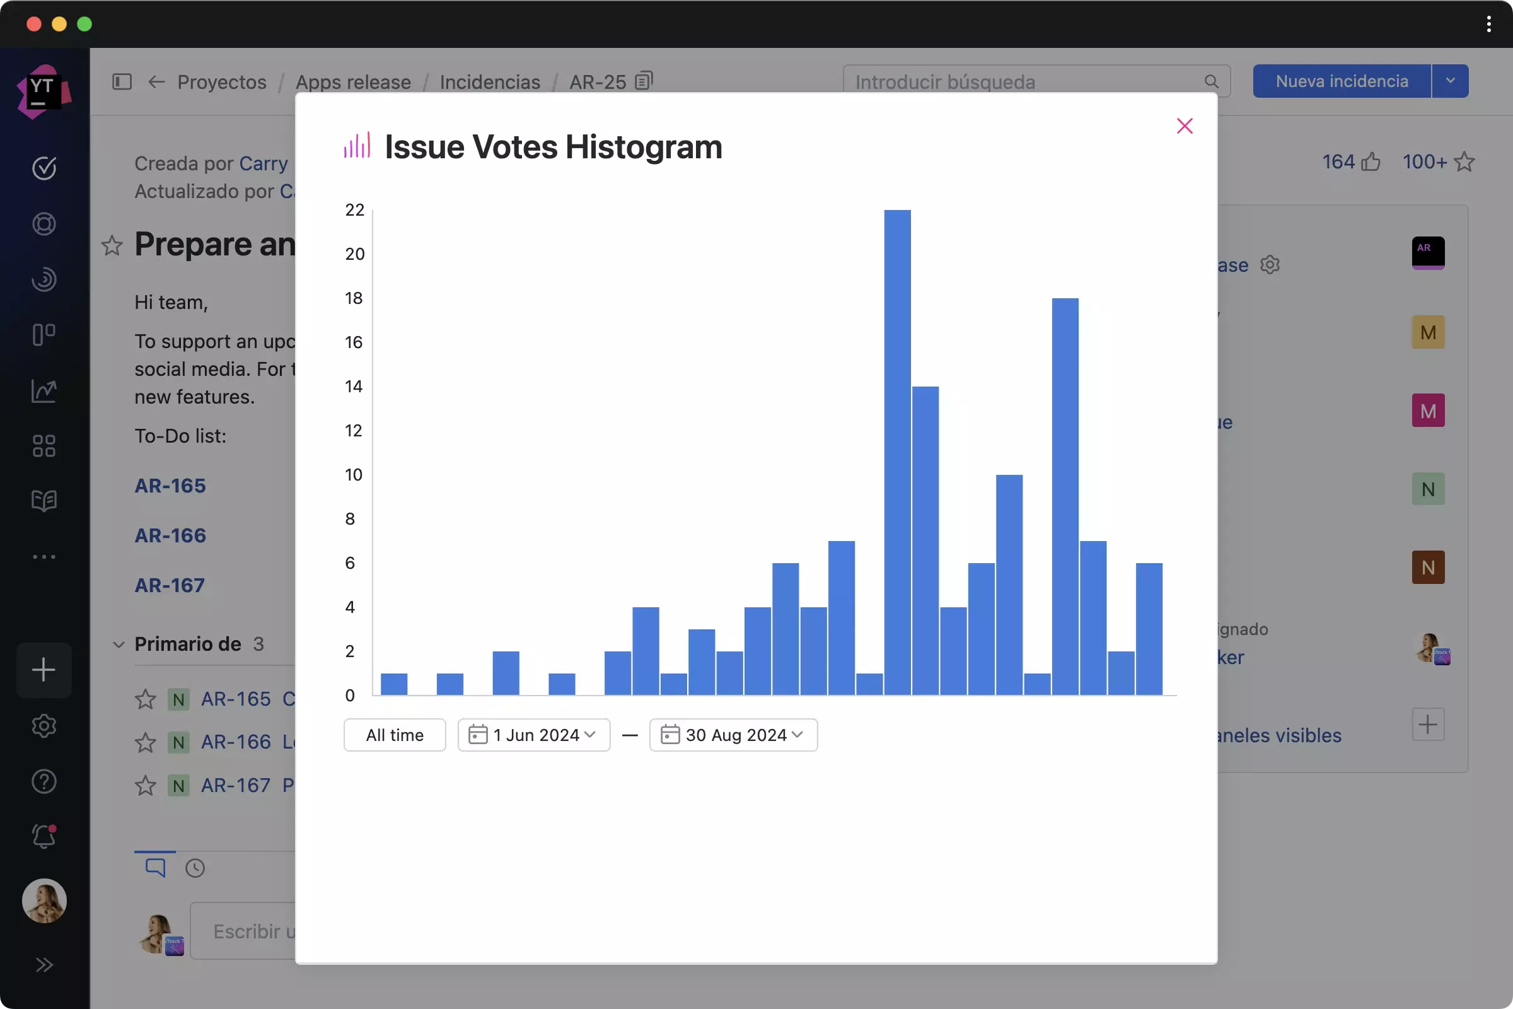Collapse the Primario de section
The image size is (1513, 1009).
119,644
